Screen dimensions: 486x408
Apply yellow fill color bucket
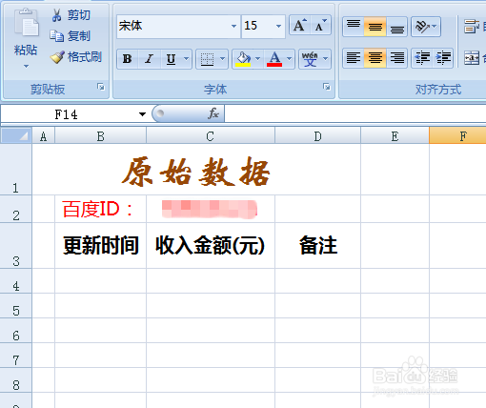tap(243, 59)
